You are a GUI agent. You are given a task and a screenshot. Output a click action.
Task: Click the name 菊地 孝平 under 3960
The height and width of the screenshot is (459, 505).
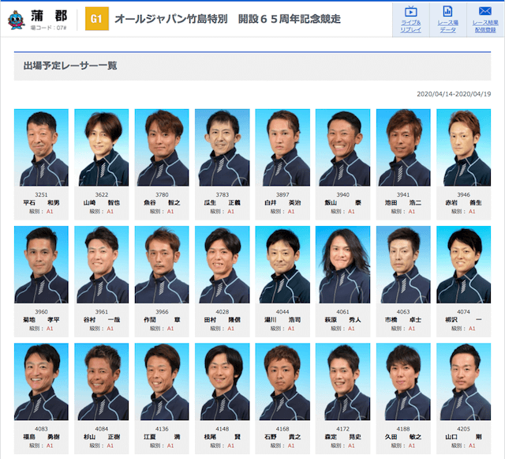[x=41, y=320]
